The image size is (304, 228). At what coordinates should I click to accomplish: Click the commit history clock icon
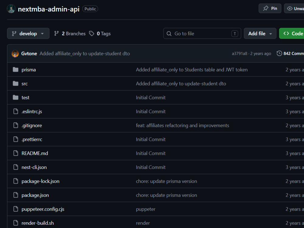tap(279, 53)
